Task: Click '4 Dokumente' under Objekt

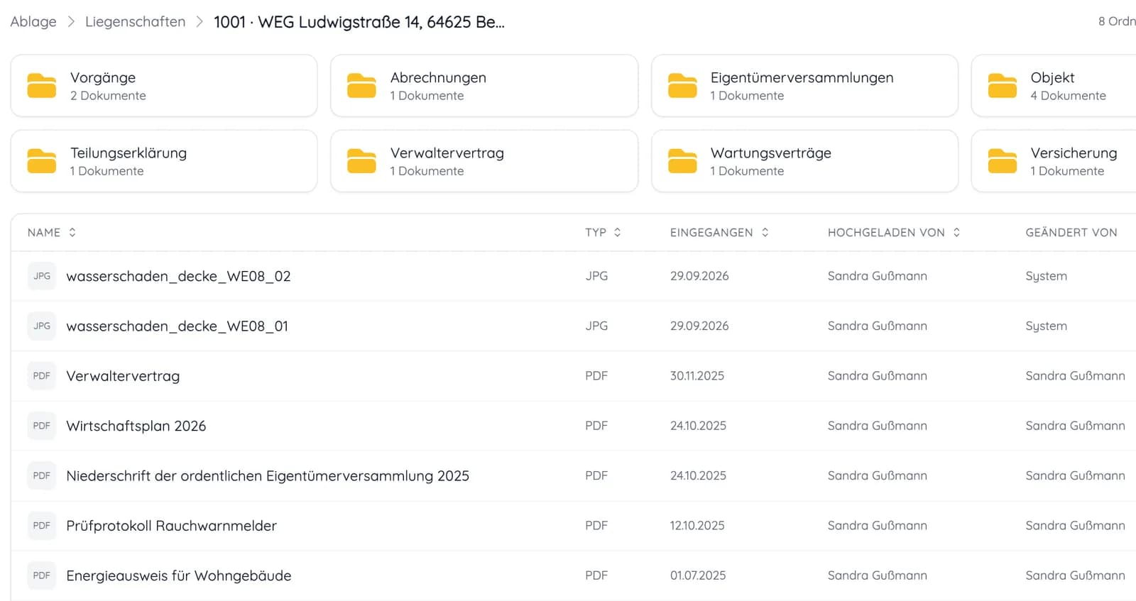Action: click(x=1068, y=96)
